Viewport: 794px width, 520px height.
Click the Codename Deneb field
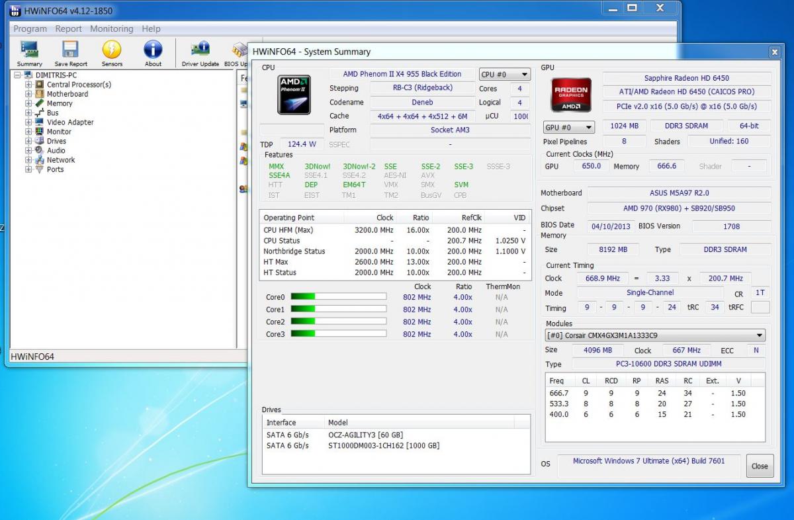point(422,103)
